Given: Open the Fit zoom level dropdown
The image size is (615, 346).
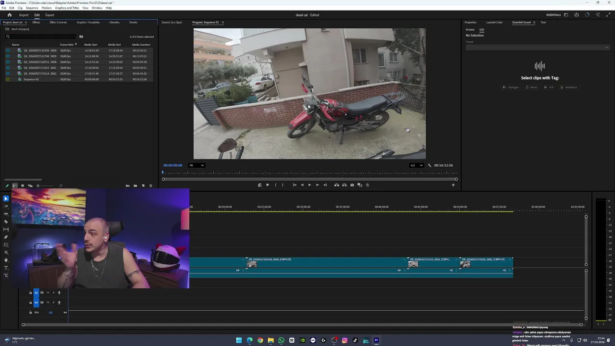Looking at the screenshot, I should [x=197, y=165].
